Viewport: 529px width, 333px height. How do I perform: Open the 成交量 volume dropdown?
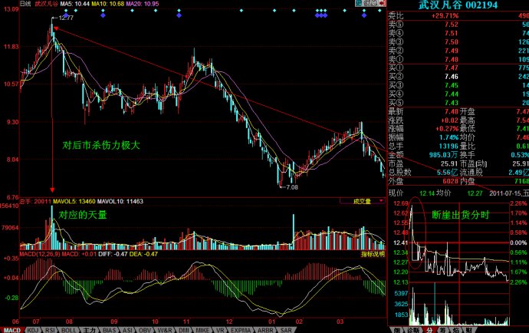click(363, 201)
